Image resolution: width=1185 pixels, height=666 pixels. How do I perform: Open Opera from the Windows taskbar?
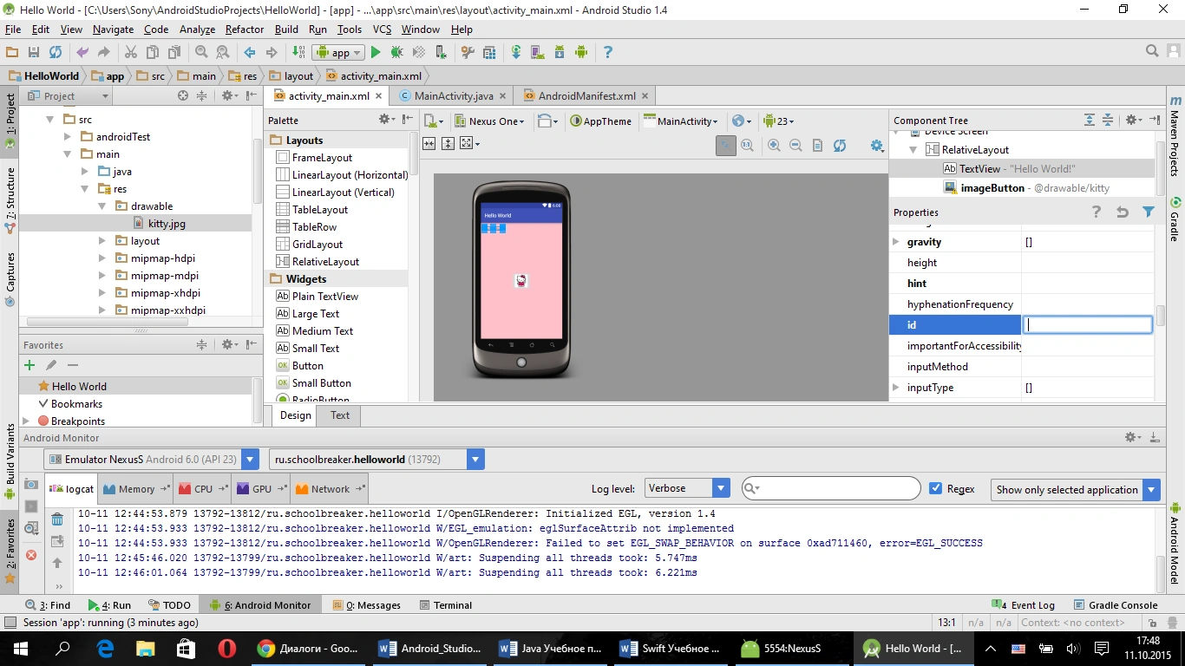(x=227, y=648)
